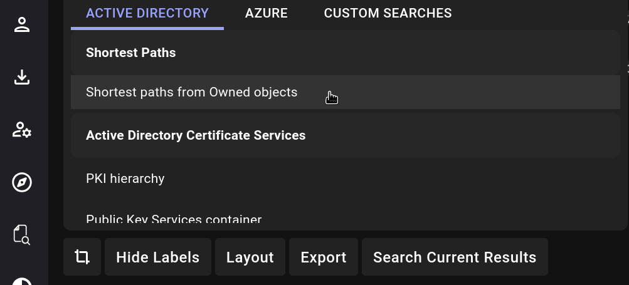This screenshot has width=629, height=285.
Task: Open the Layout button menu
Action: click(250, 257)
